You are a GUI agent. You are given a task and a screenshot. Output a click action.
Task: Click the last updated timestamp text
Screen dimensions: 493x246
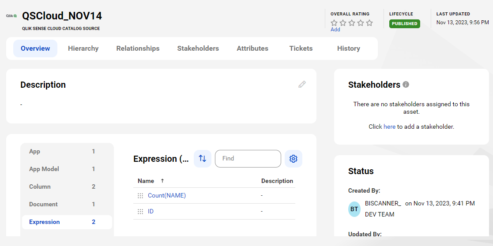pyautogui.click(x=463, y=22)
